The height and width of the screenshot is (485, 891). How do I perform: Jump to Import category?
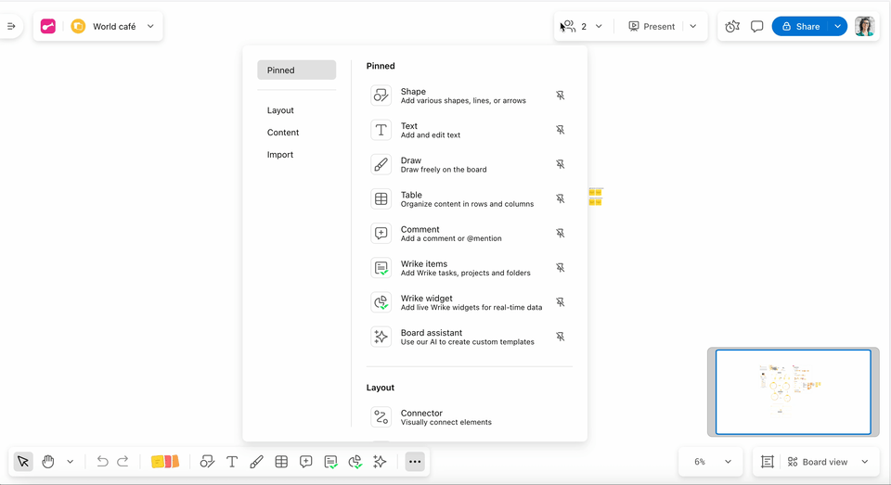(x=280, y=155)
